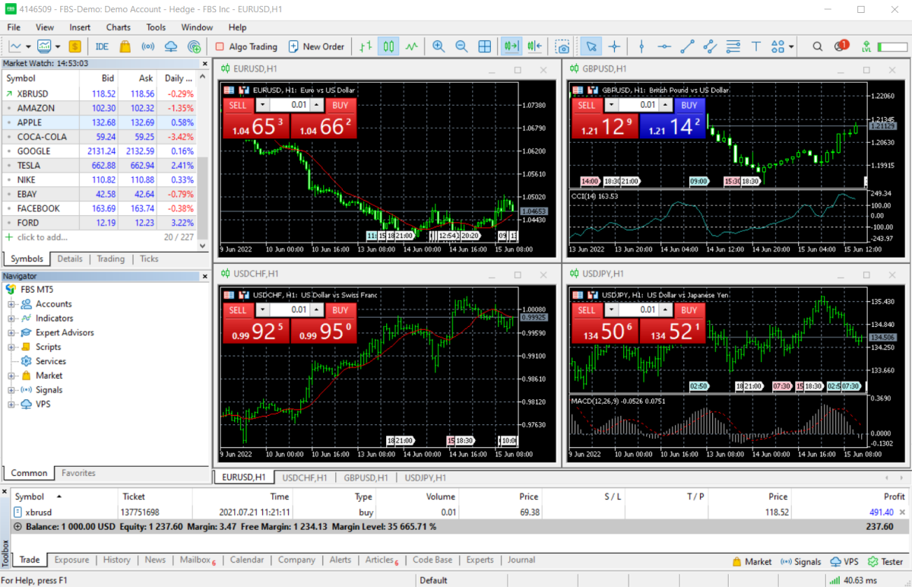Open the Signals item in Navigator tree
The width and height of the screenshot is (912, 587).
(x=49, y=390)
